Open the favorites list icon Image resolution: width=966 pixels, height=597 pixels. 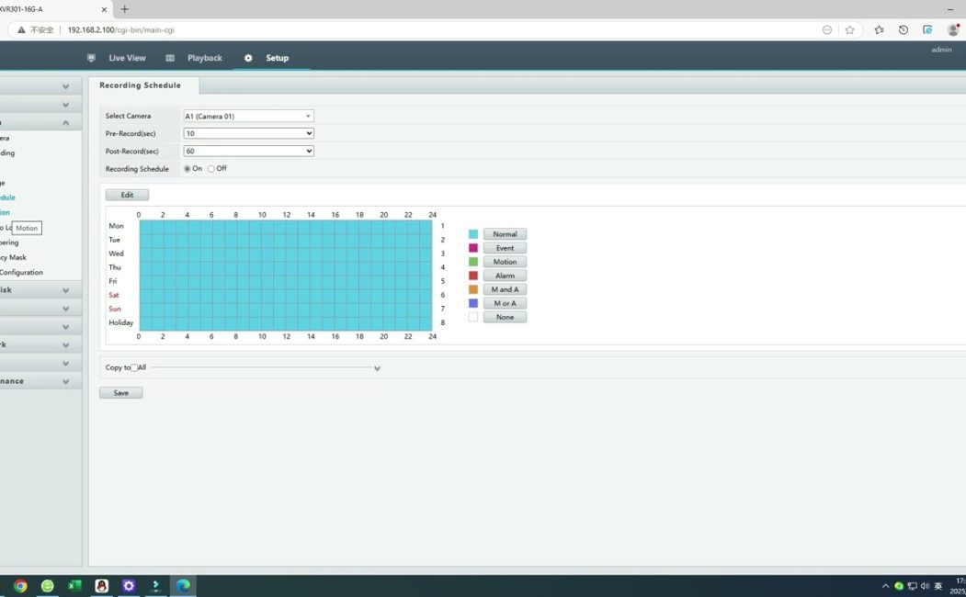879,29
